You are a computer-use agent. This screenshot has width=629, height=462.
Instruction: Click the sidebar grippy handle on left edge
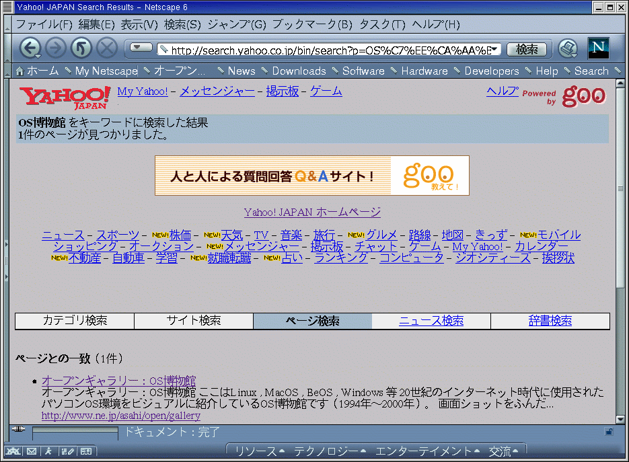click(7, 261)
